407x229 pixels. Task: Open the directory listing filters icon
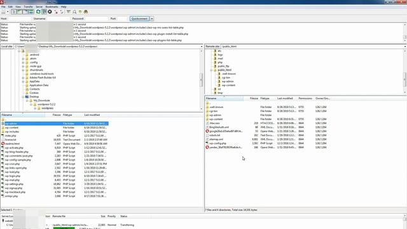click(69, 12)
